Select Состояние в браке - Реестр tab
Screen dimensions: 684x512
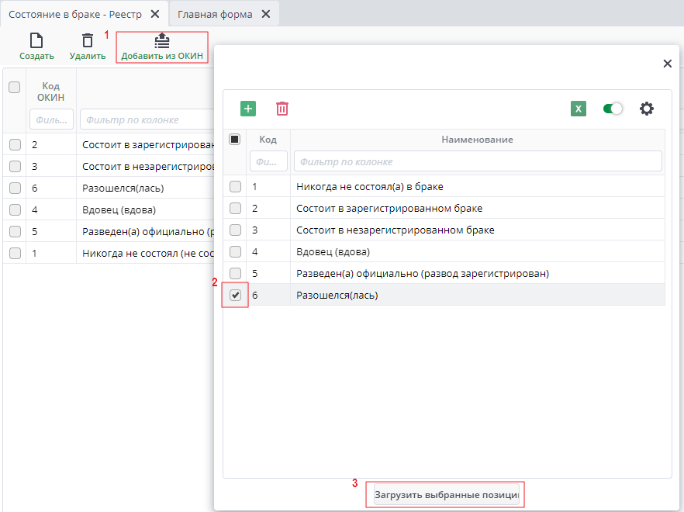(x=75, y=14)
